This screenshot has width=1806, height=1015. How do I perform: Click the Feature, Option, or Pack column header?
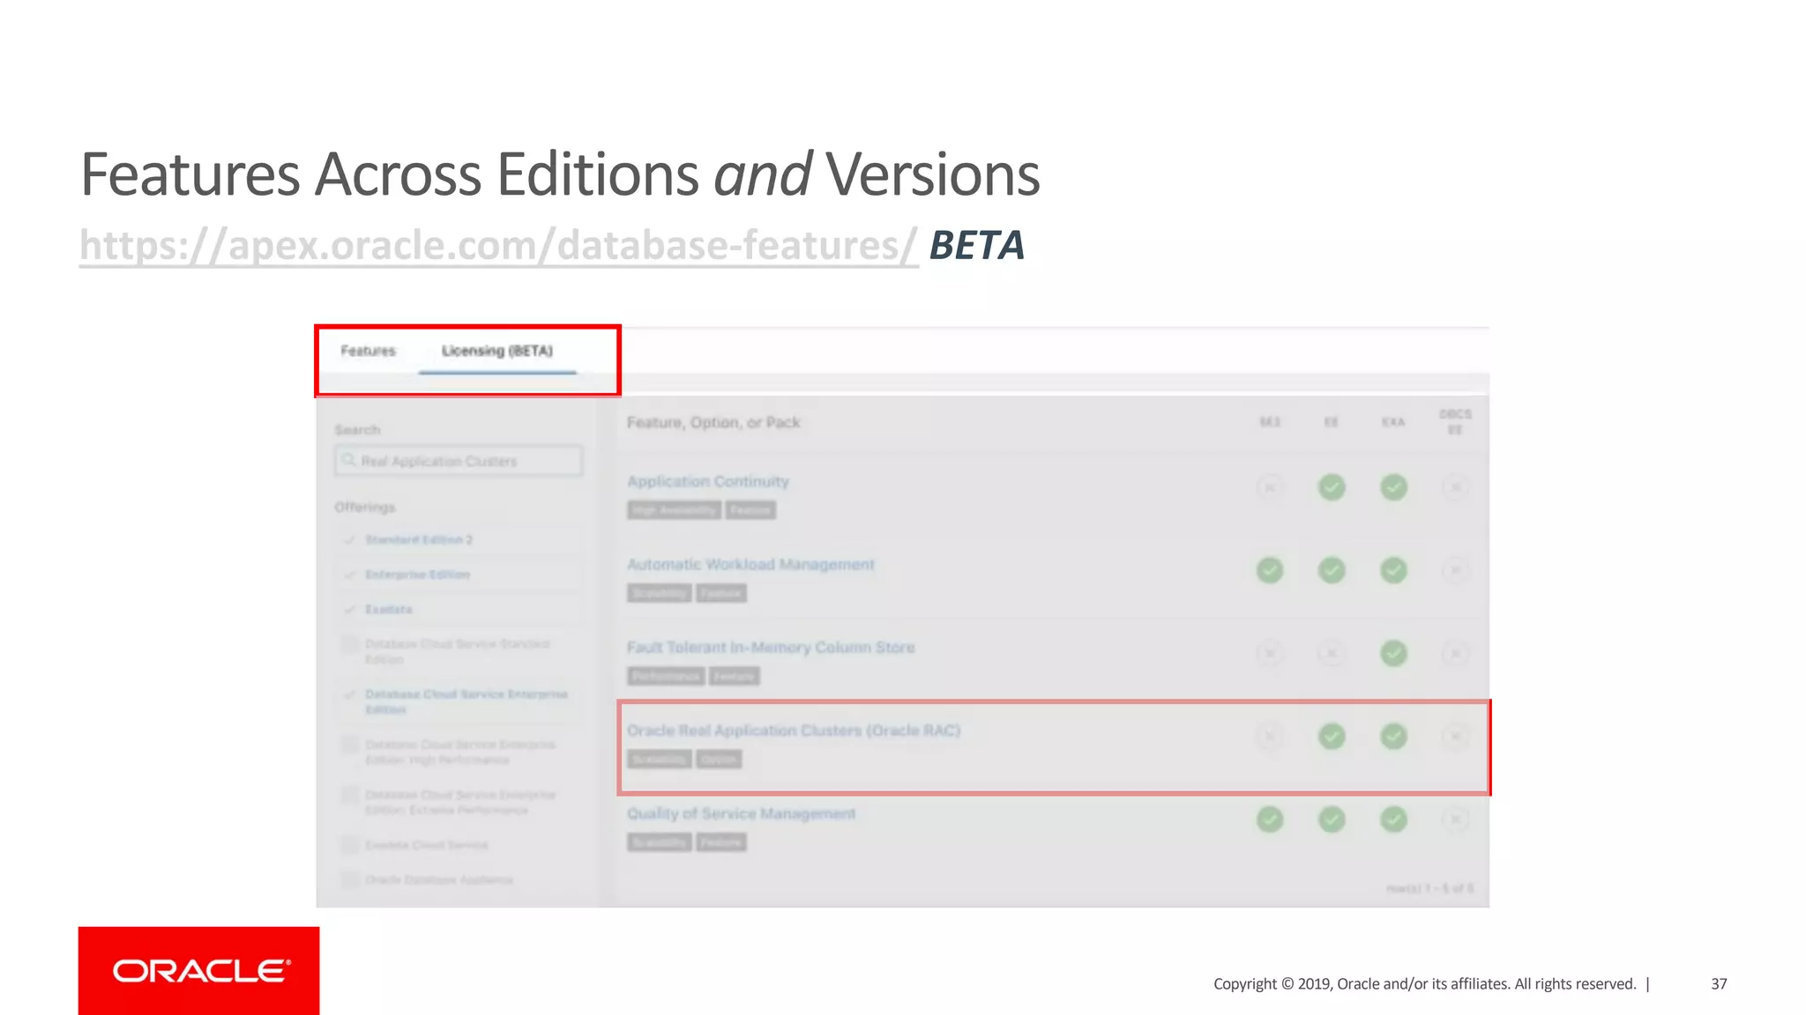713,423
